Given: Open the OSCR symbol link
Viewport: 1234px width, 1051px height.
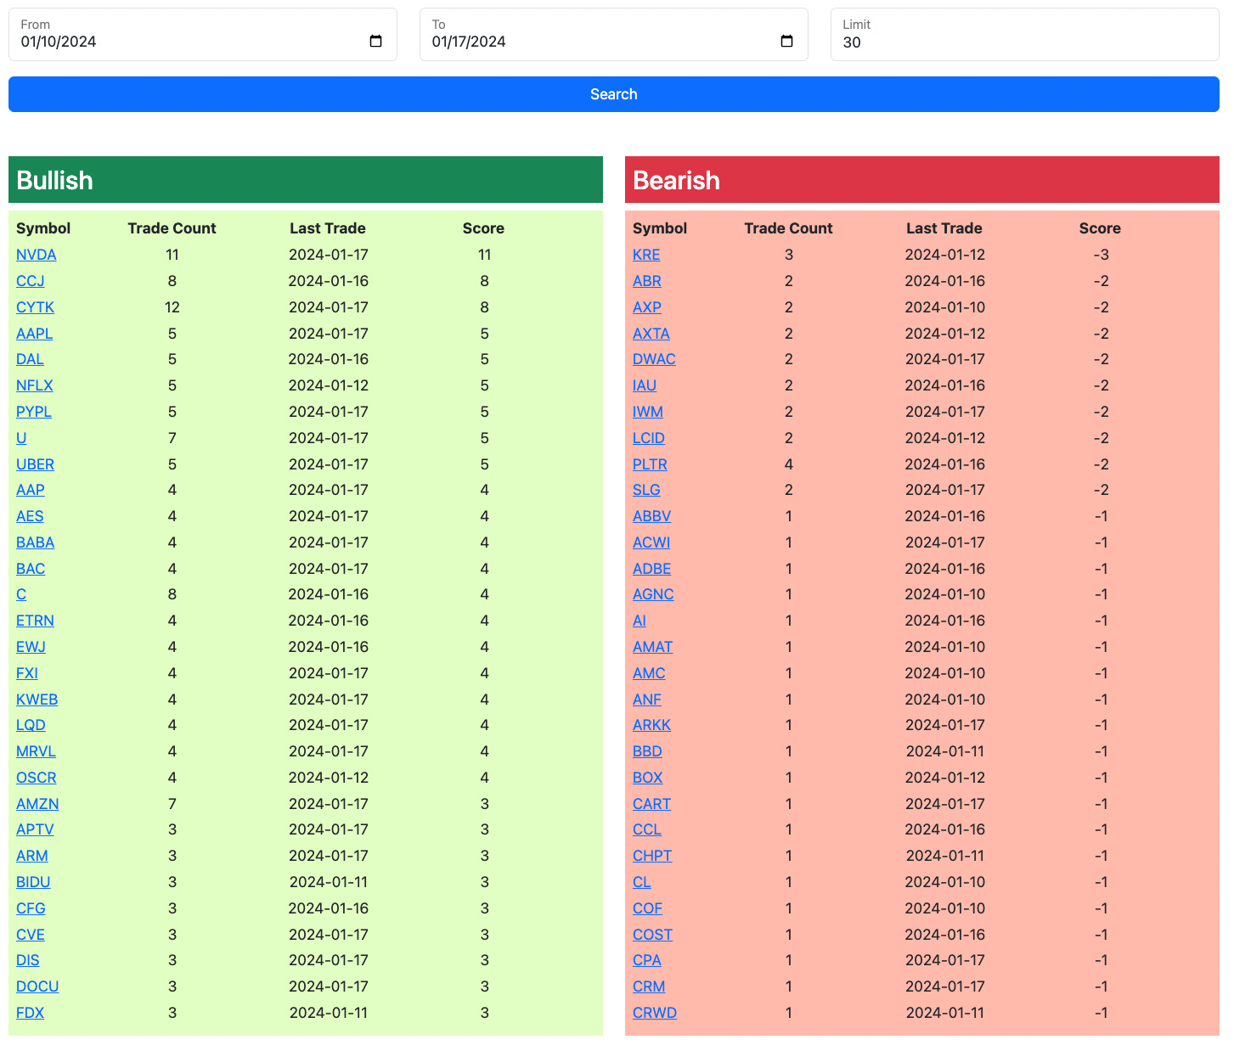Looking at the screenshot, I should (x=37, y=778).
